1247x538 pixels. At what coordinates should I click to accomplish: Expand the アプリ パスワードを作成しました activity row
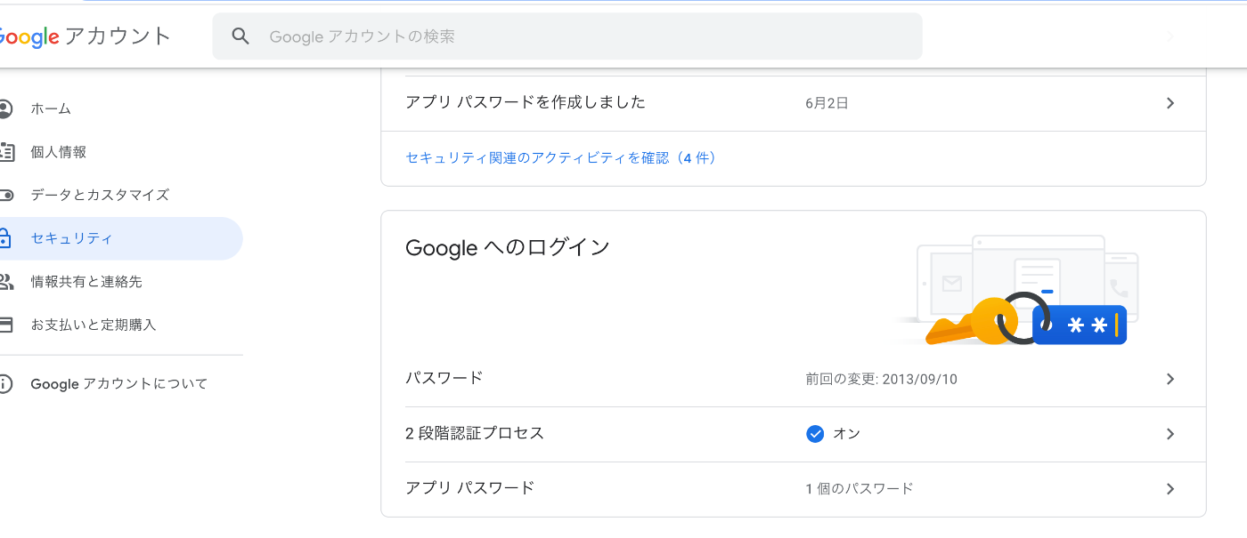[x=794, y=103]
